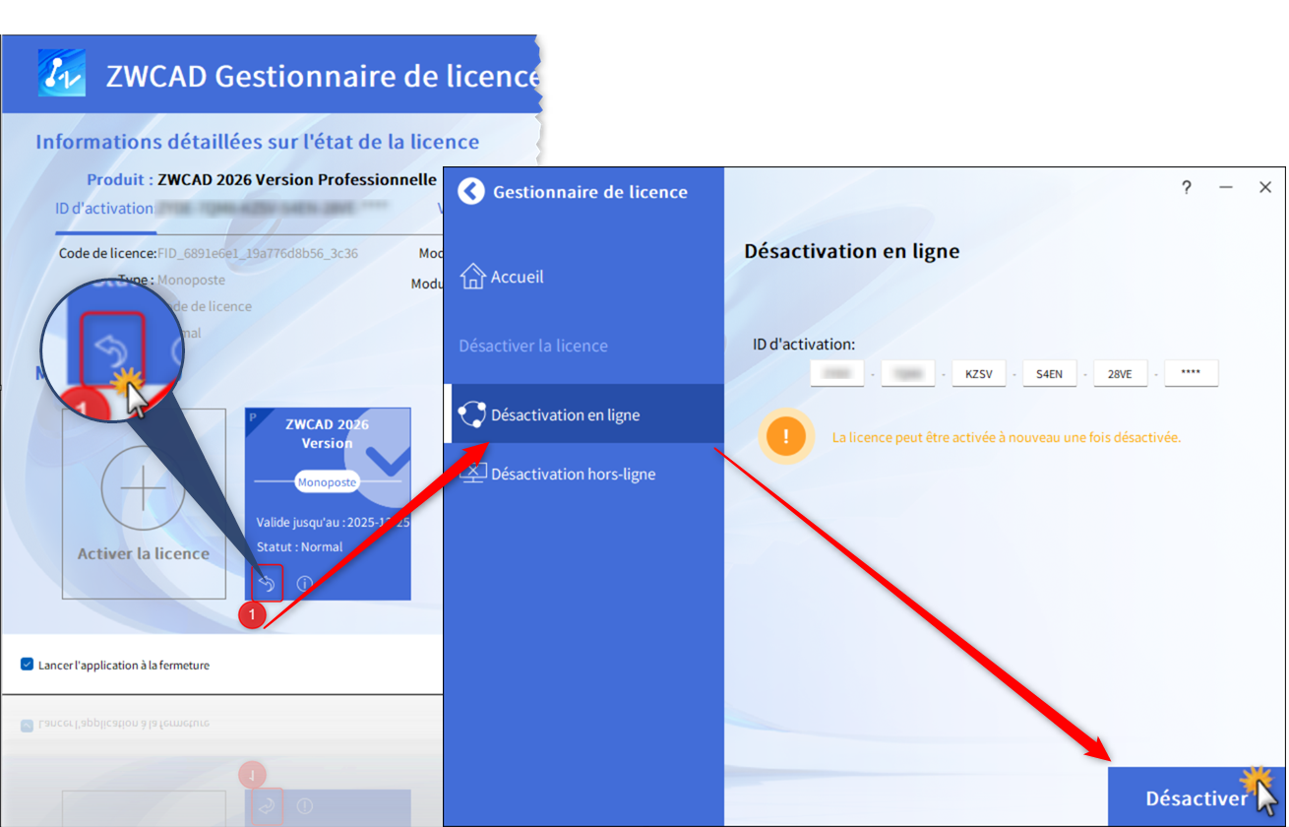This screenshot has height=827, width=1289.
Task: Click the 28VE activation ID field
Action: (x=1120, y=374)
